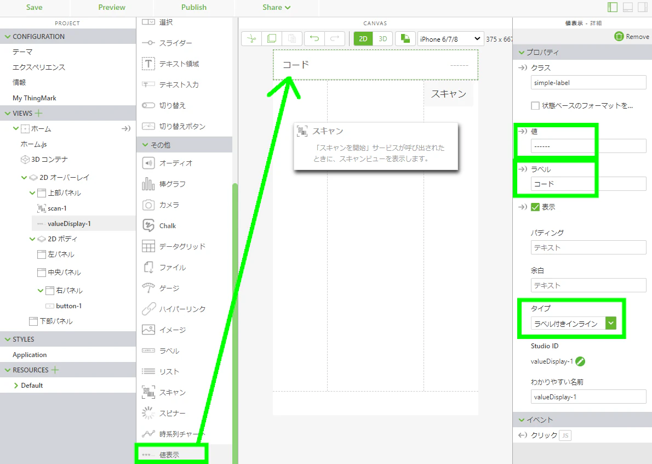Click the Preview tab in top bar
The image size is (652, 464).
pos(112,8)
